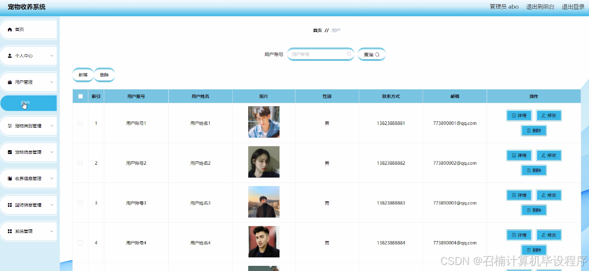Click the cell 用户姓名3
The width and height of the screenshot is (589, 271).
point(201,203)
